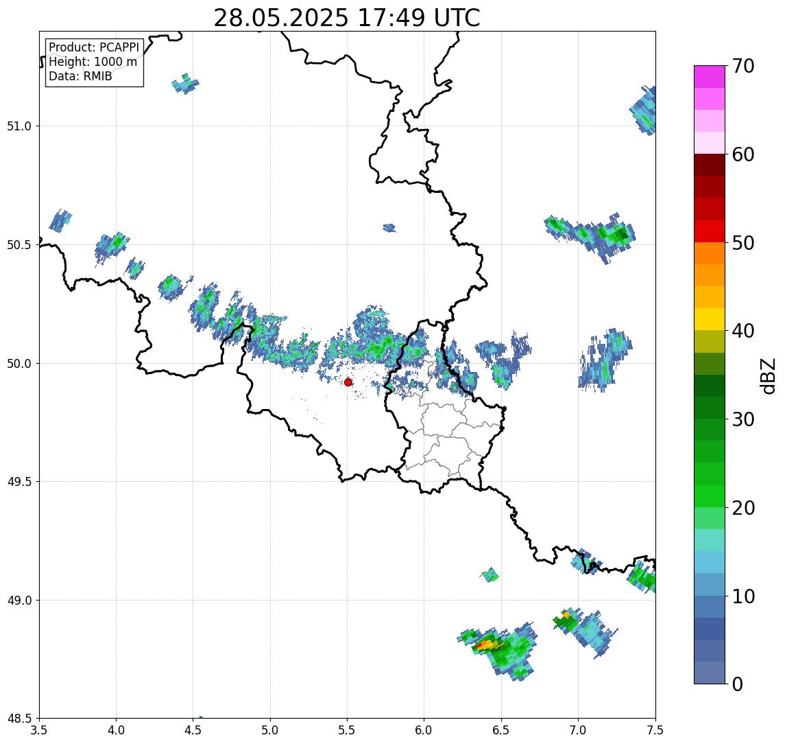Click the magenta top segment of colorbar

(710, 77)
